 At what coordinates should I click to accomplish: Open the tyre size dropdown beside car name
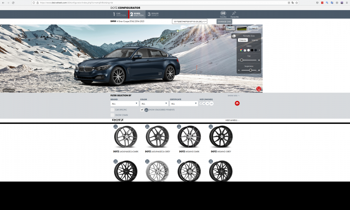point(189,21)
